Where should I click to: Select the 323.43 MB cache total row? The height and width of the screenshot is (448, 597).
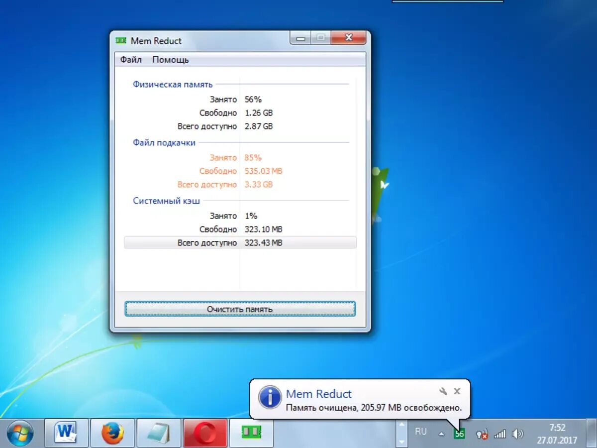pyautogui.click(x=240, y=242)
